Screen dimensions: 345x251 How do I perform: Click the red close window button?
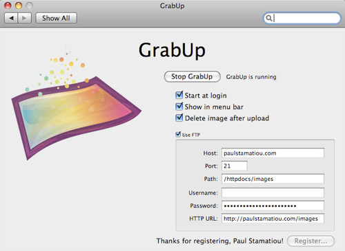pyautogui.click(x=8, y=6)
